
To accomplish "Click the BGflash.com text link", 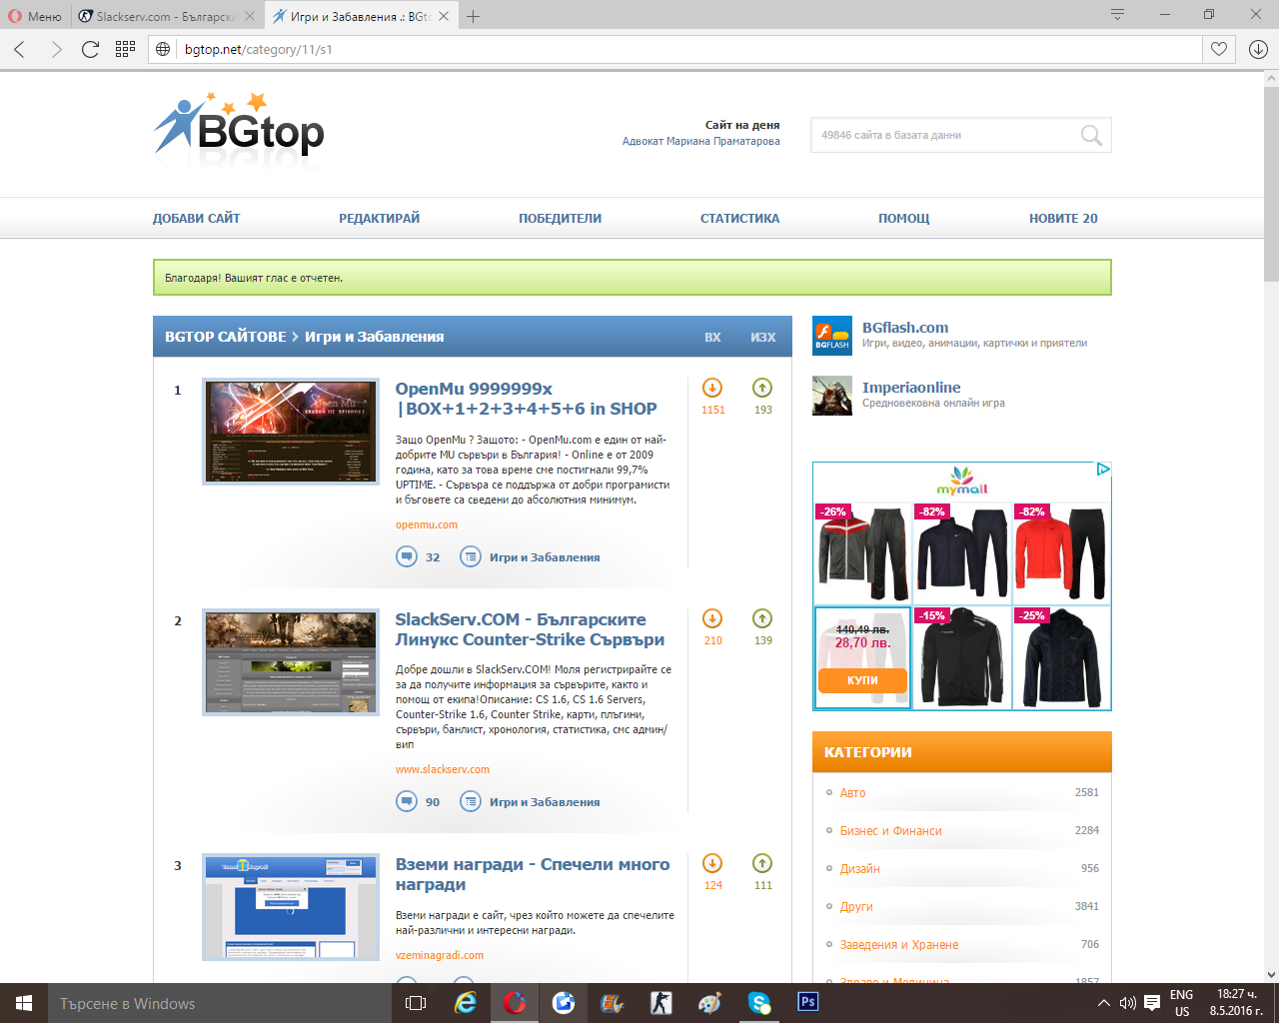I will [905, 328].
